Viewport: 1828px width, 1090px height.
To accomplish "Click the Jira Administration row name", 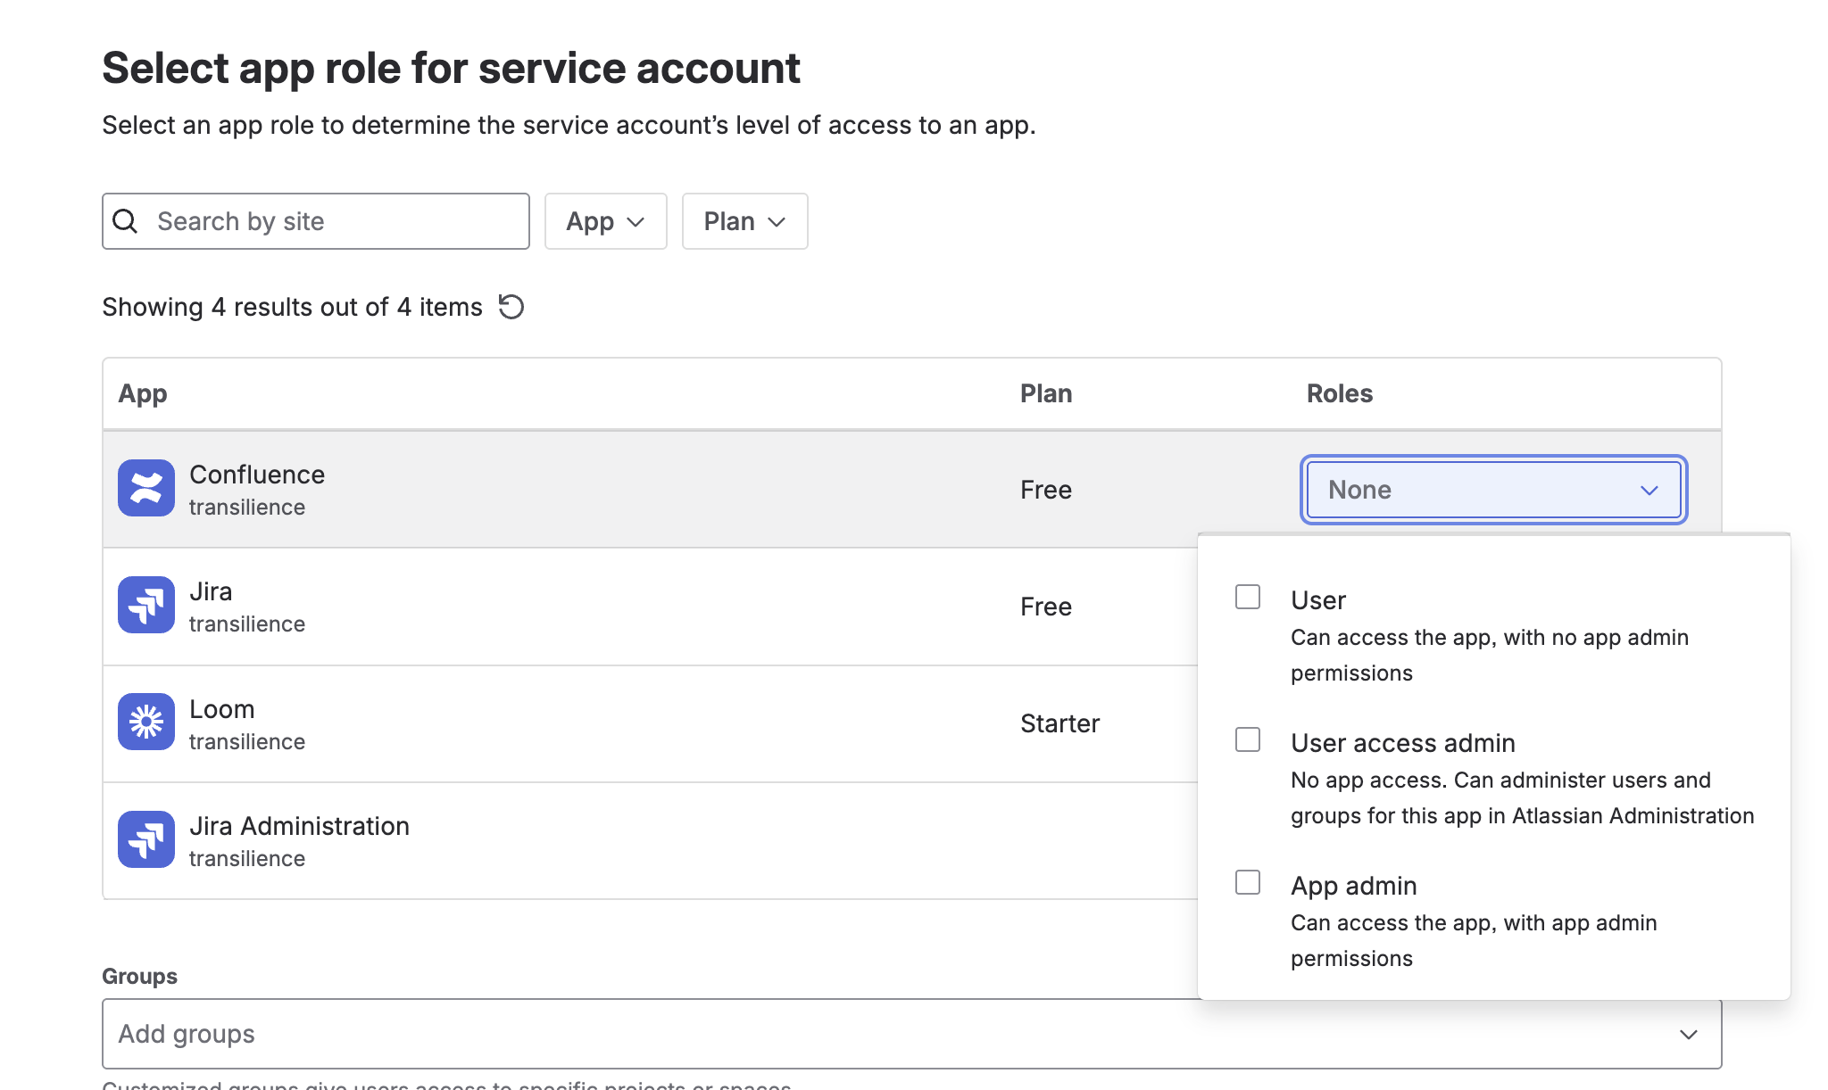I will (x=299, y=826).
